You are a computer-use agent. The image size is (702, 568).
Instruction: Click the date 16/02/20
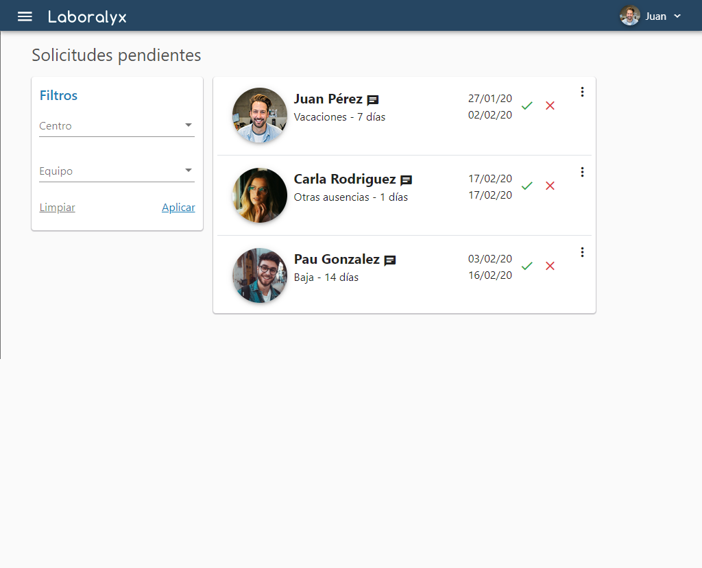tap(489, 275)
